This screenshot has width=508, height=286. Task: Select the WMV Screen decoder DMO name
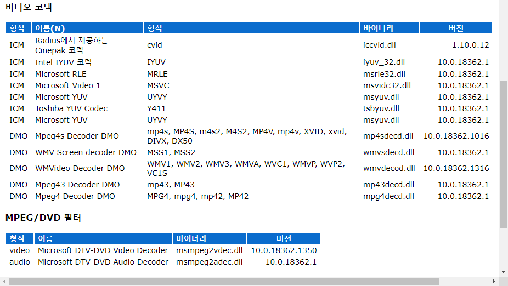pos(86,152)
